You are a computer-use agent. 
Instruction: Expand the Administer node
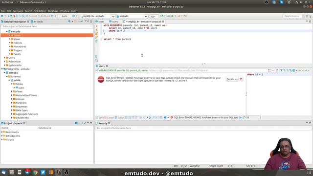pyautogui.click(x=4, y=62)
